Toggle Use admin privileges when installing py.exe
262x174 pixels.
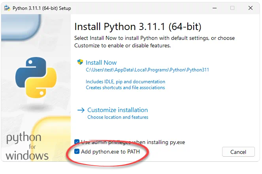(77, 142)
